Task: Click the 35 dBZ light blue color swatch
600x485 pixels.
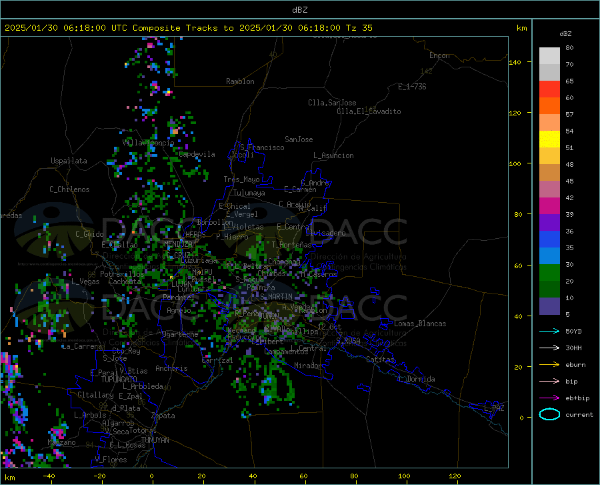Action: 549,256
